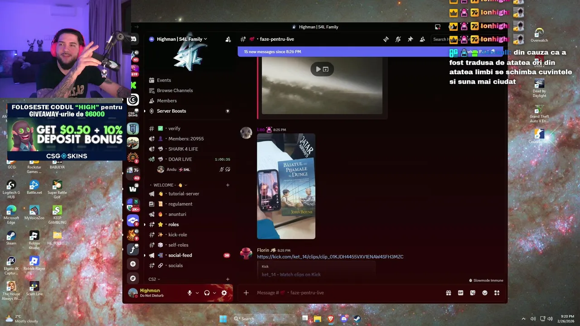Screen dimensions: 580x326
Task: Show pinned messages in channel header
Action: point(410,39)
